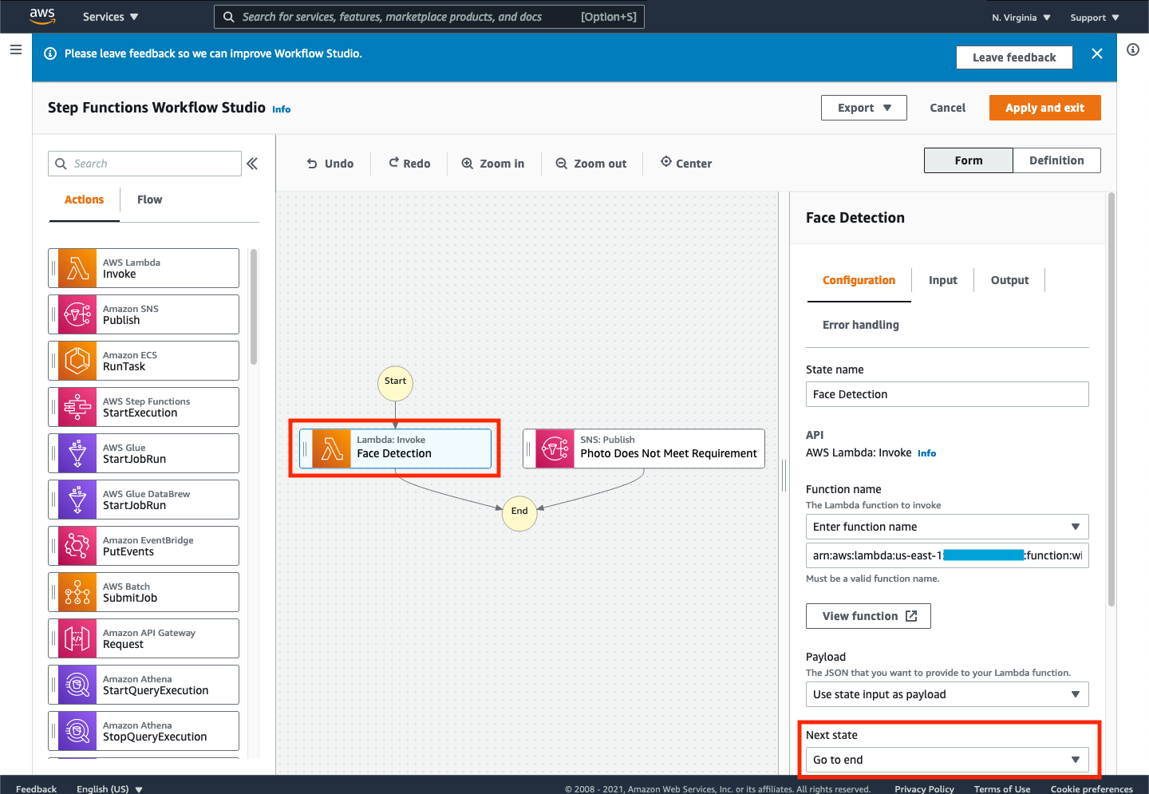The height and width of the screenshot is (794, 1149).
Task: Select the Glue DataBrew StartJobRun icon
Action: [x=77, y=500]
